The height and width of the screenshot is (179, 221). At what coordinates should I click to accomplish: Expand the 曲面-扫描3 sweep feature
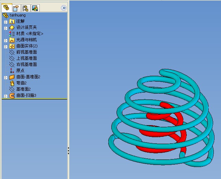pos(5,96)
